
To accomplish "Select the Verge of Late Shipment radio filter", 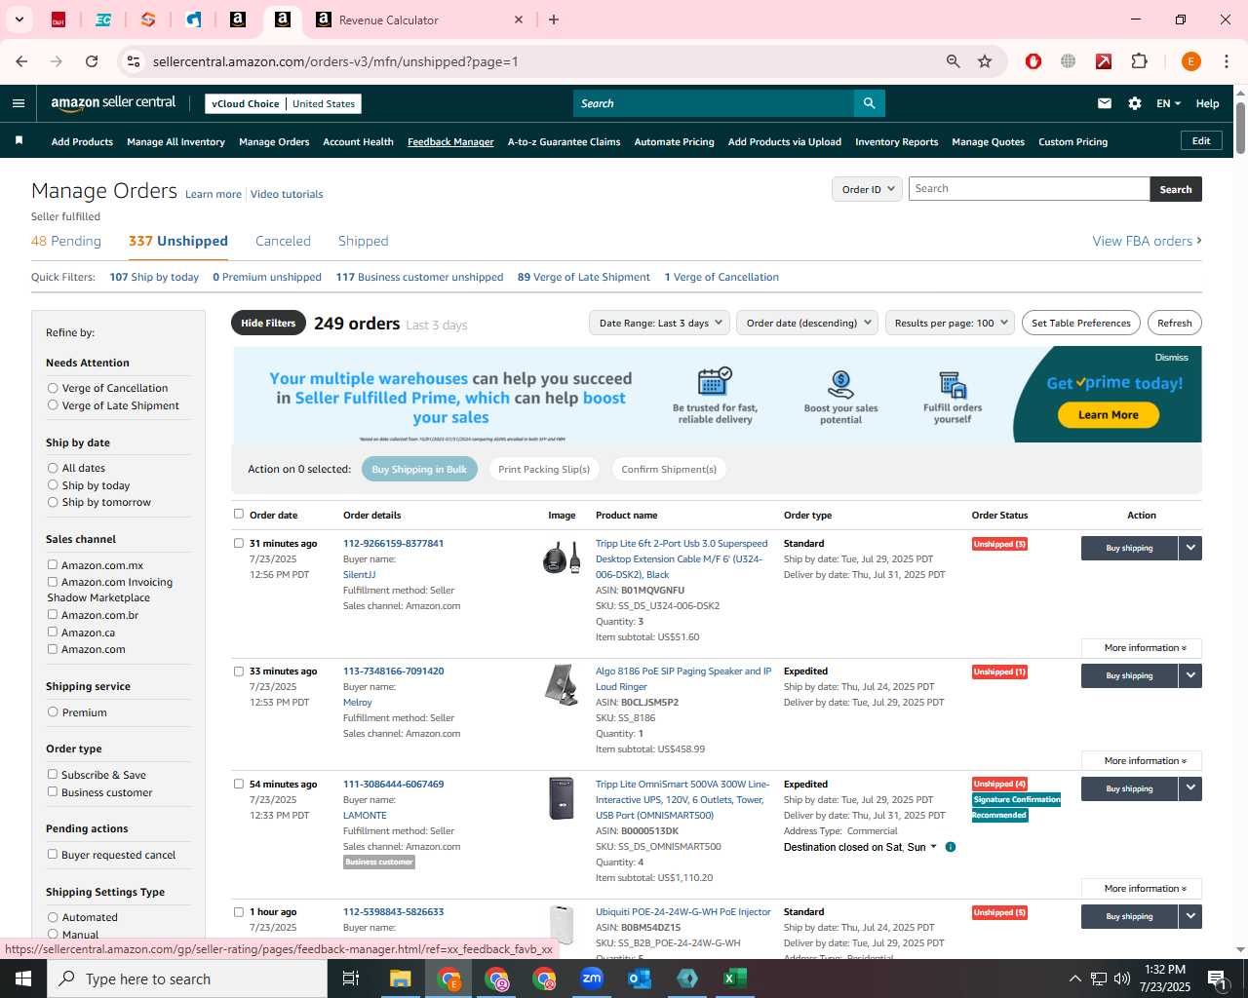I will click(53, 405).
